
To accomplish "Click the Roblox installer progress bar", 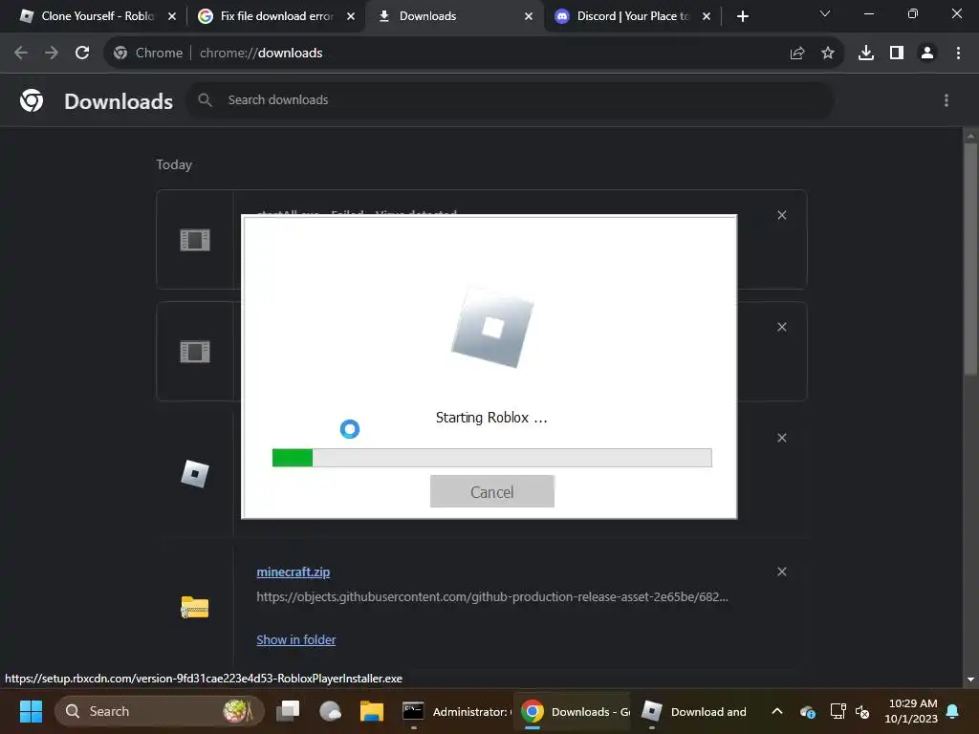I will point(492,458).
